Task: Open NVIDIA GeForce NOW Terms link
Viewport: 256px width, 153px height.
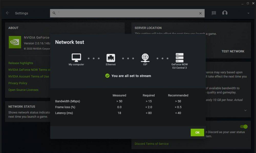Action: [x=29, y=70]
